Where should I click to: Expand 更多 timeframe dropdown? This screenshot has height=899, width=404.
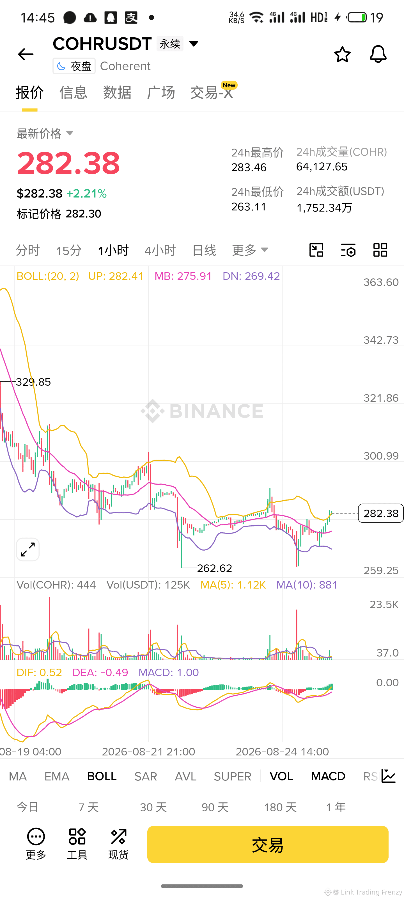250,250
